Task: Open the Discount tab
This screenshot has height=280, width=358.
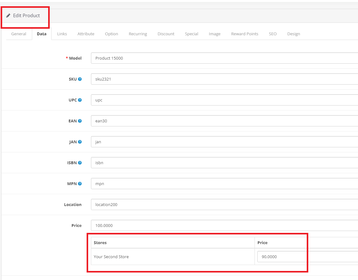Action: click(166, 34)
